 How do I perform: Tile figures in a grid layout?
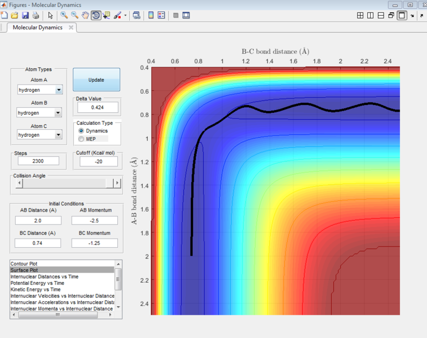coord(360,16)
